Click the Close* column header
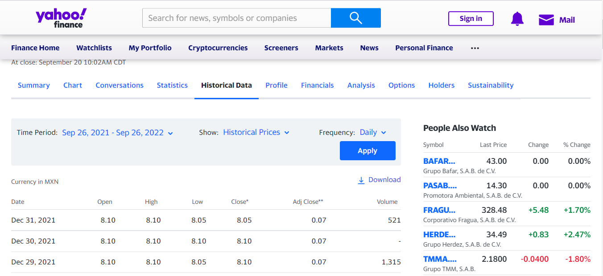The height and width of the screenshot is (276, 603). click(x=240, y=202)
